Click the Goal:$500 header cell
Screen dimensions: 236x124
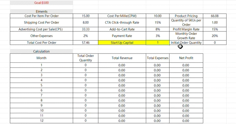pos(41,3)
